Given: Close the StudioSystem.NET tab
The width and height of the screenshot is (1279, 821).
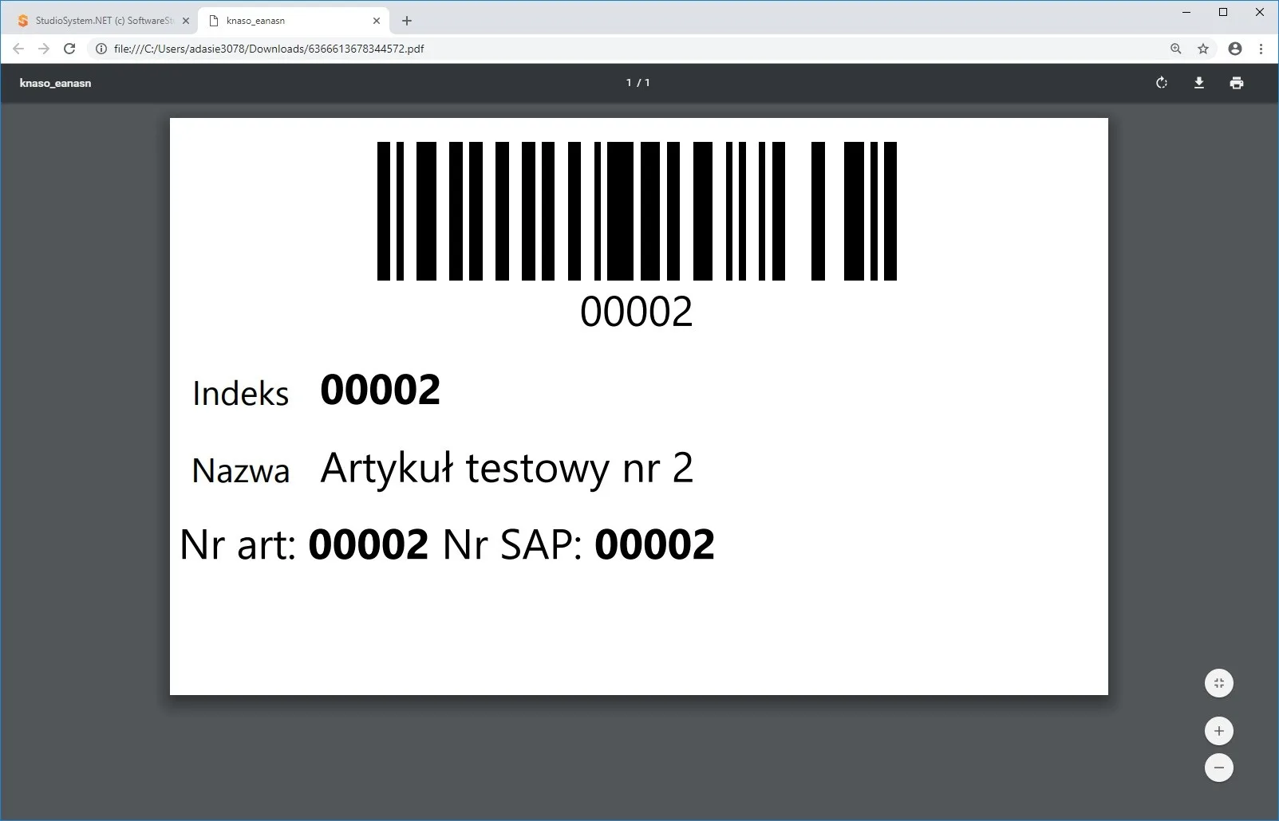Looking at the screenshot, I should (x=186, y=21).
